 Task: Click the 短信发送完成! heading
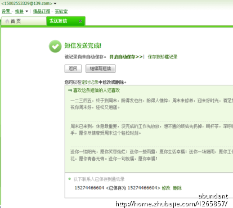coord(83,46)
